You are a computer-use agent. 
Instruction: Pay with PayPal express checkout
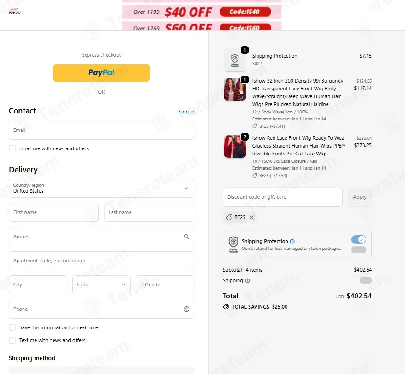(101, 73)
